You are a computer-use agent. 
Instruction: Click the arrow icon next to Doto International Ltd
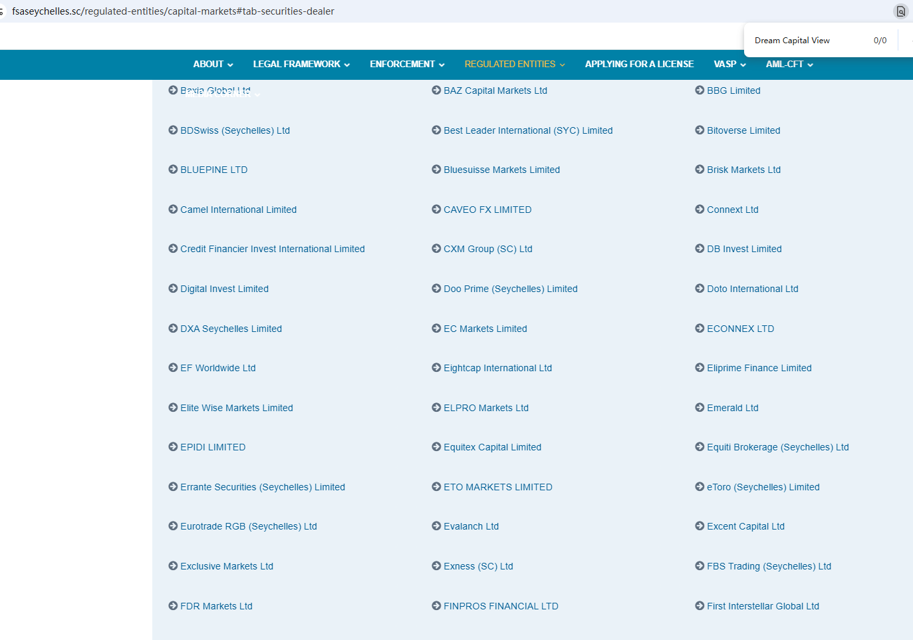point(700,289)
